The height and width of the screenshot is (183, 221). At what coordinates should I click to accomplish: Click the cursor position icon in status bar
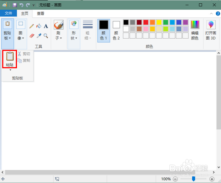click(3, 179)
